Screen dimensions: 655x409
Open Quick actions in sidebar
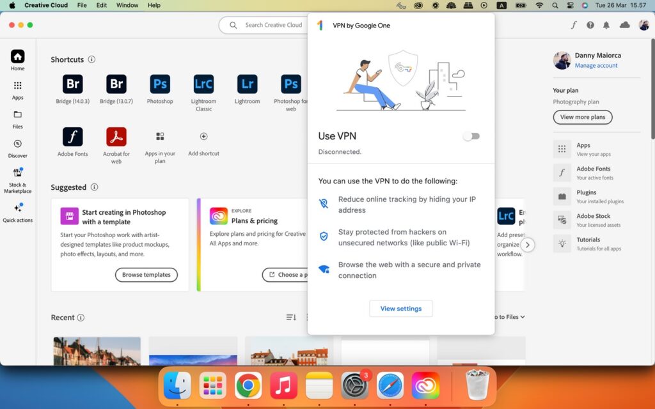coord(17,212)
